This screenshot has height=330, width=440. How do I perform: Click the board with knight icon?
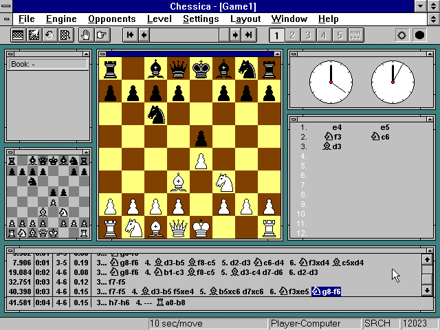(x=66, y=35)
